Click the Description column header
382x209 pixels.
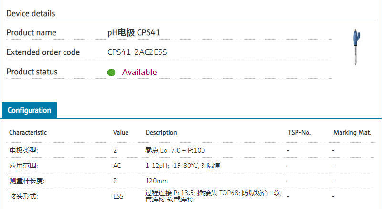[x=161, y=132]
